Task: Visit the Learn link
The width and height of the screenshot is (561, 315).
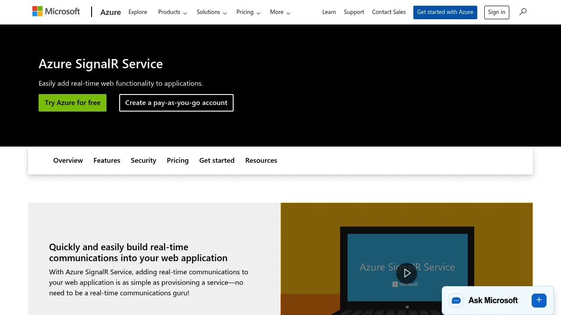Action: (x=329, y=12)
